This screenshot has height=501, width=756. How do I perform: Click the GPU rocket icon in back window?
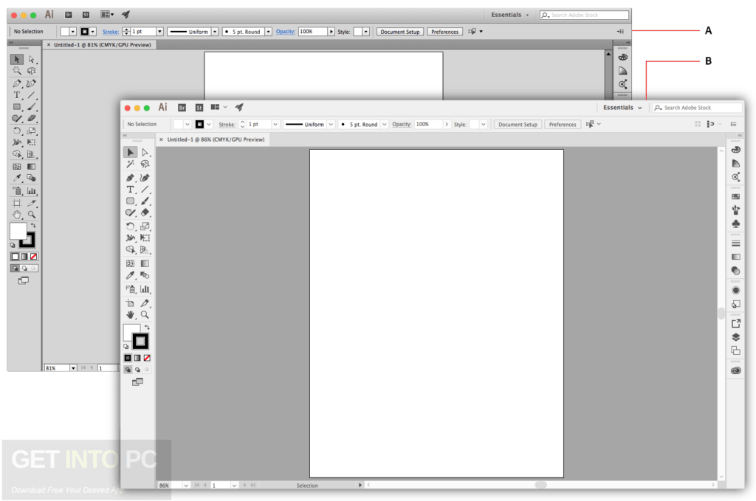126,15
